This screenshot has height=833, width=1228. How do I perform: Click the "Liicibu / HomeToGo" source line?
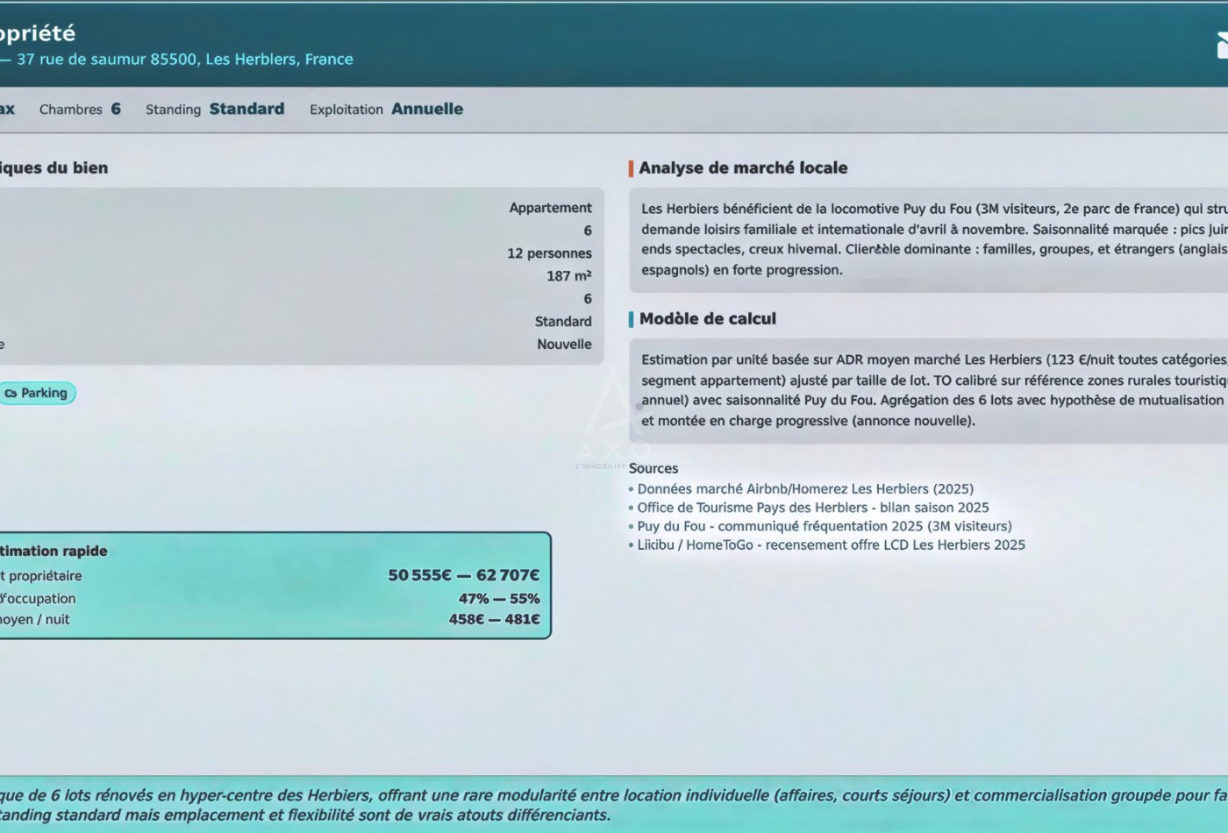(x=827, y=545)
